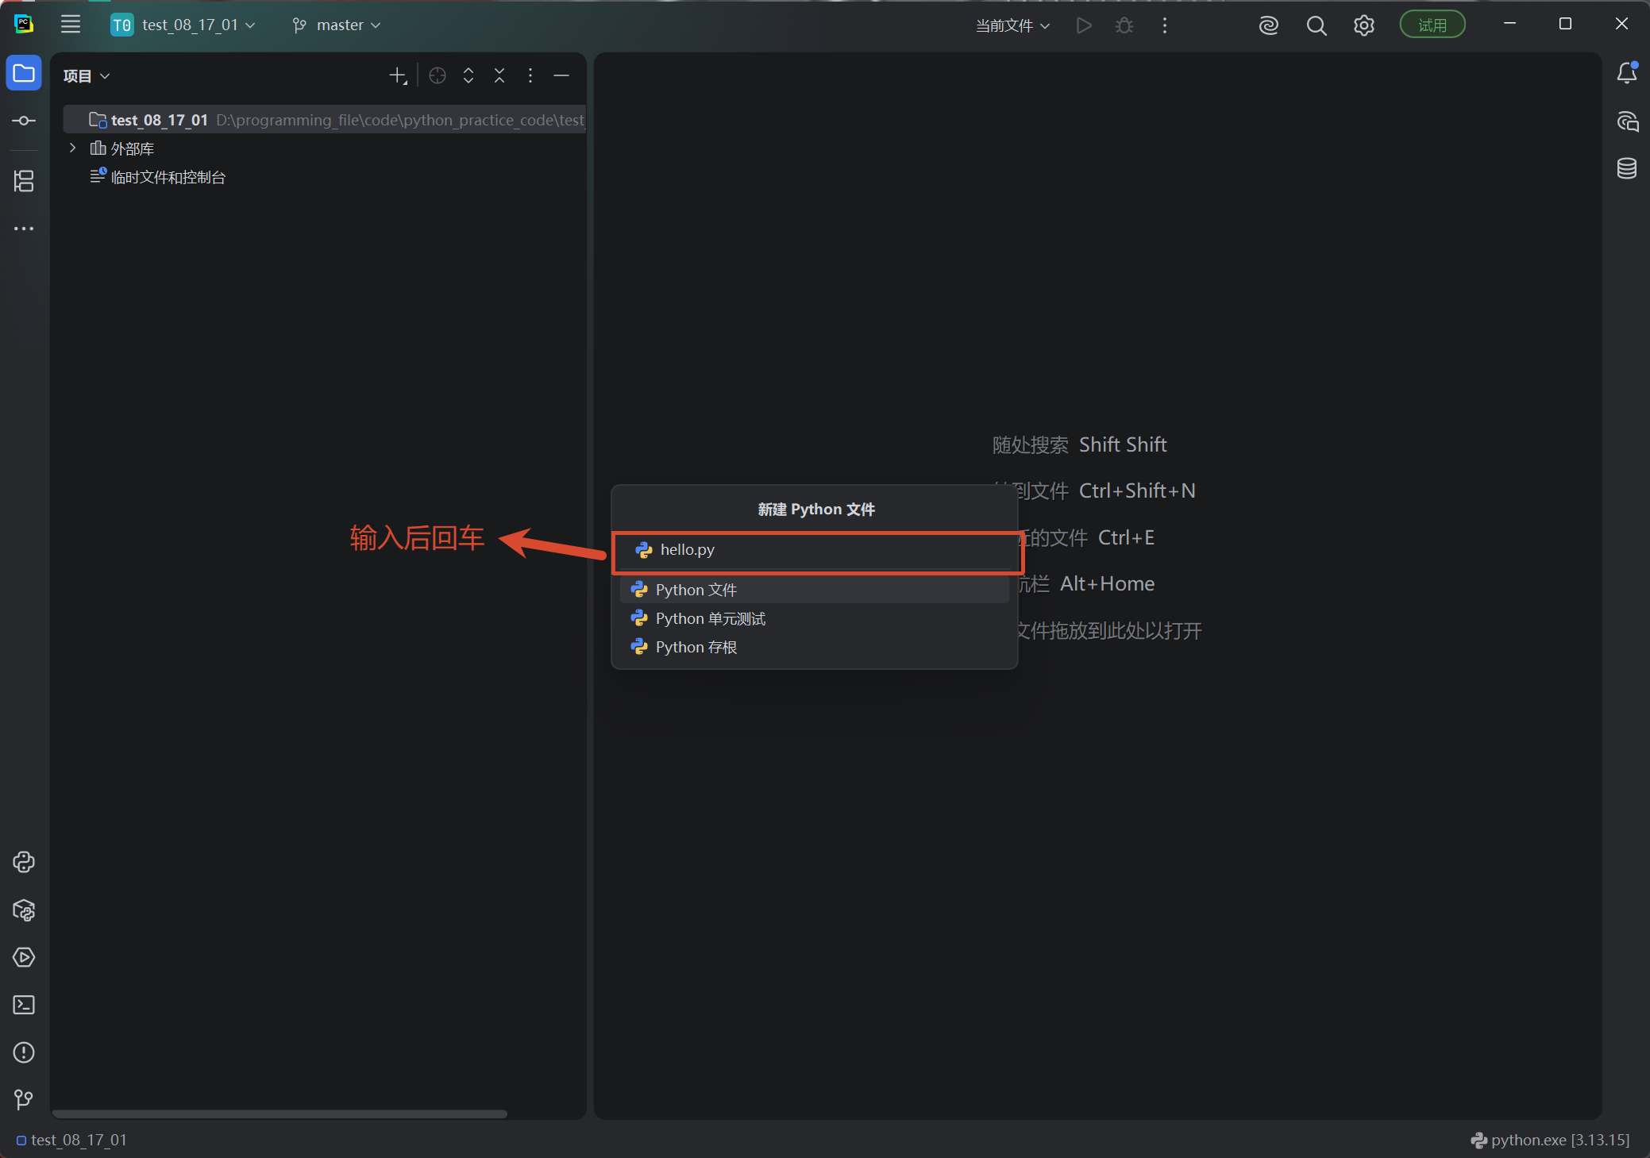This screenshot has width=1650, height=1158.
Task: Select Python 文件 in the list
Action: point(815,590)
